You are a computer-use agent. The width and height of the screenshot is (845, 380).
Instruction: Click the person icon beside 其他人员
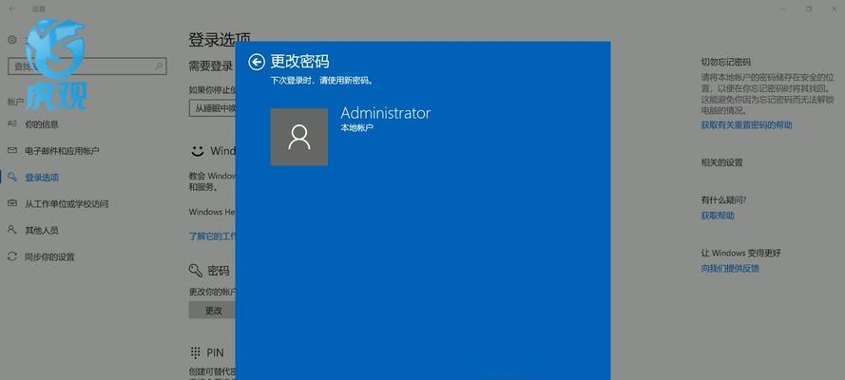[12, 229]
